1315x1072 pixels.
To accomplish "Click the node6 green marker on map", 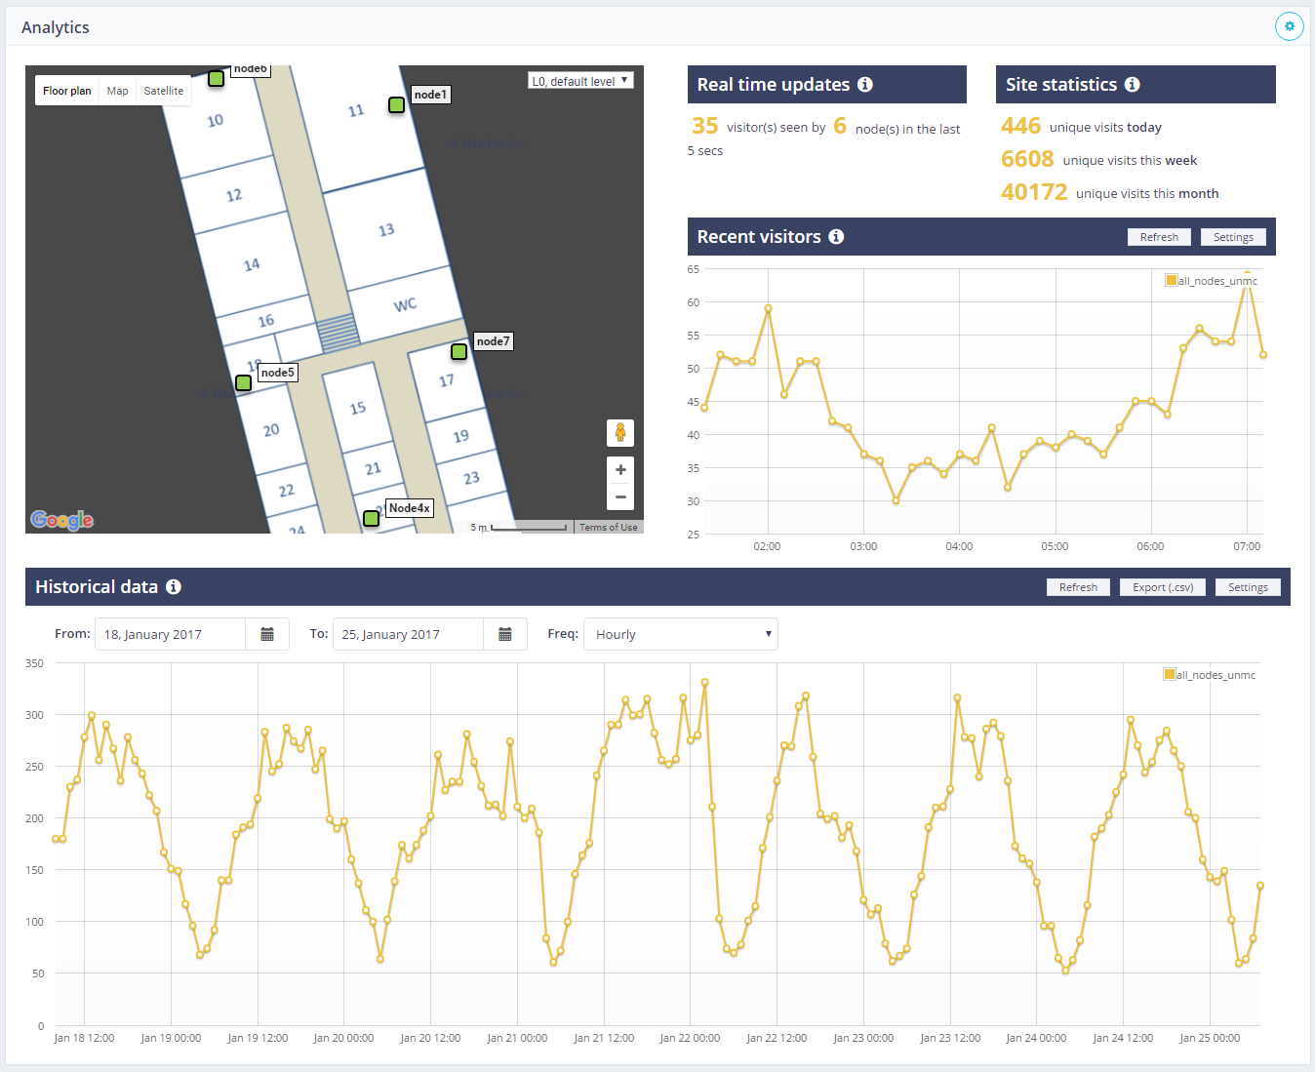I will [x=217, y=78].
